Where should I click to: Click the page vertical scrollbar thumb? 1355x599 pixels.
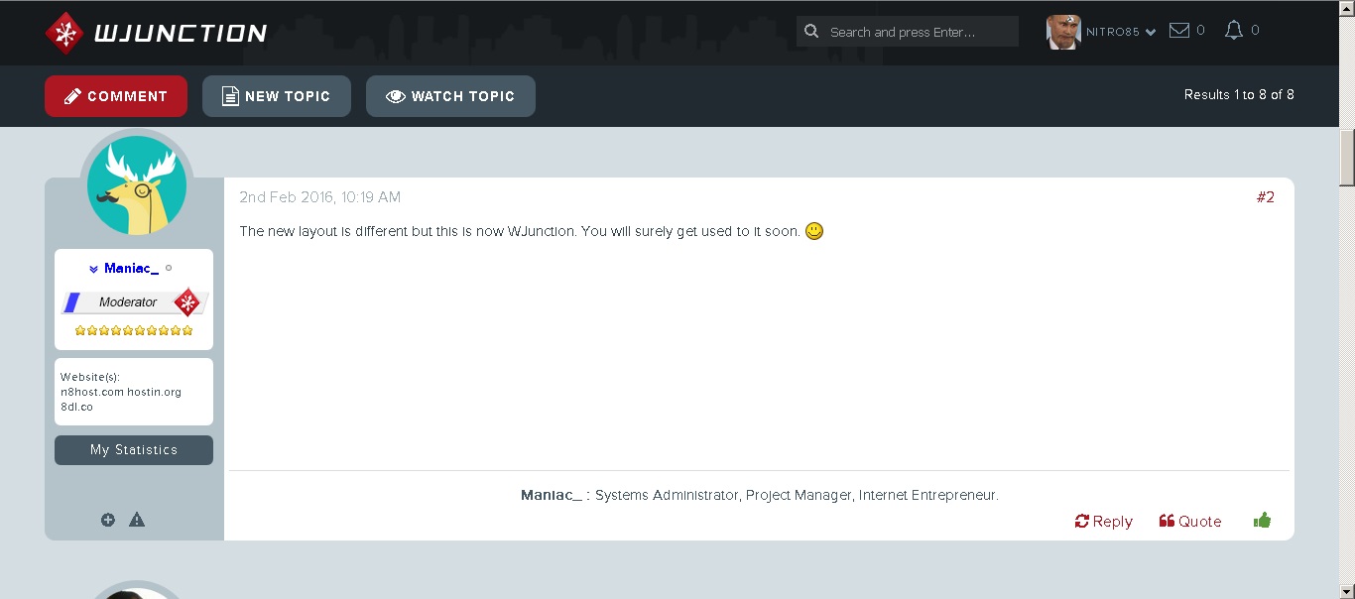pos(1346,157)
